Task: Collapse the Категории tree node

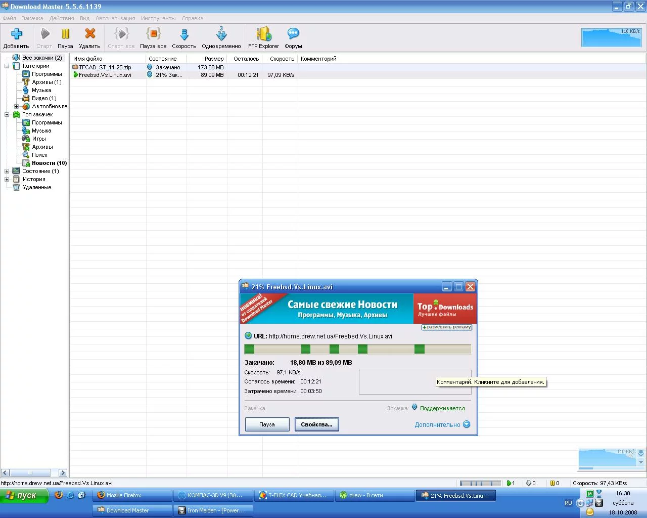Action: pyautogui.click(x=7, y=66)
